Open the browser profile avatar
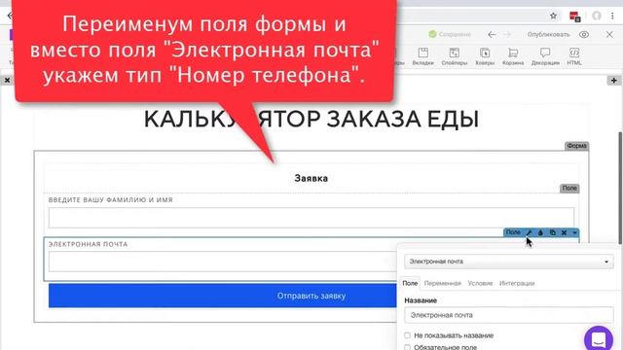Screen dimensions: 623x350 point(597,16)
